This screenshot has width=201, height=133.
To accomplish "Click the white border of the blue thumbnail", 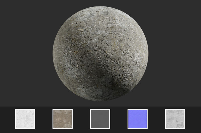I will click(137, 110).
